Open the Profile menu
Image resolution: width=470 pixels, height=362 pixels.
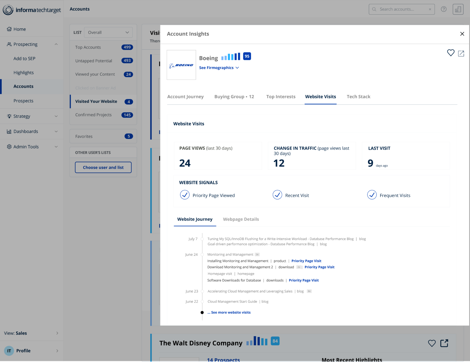pos(31,351)
